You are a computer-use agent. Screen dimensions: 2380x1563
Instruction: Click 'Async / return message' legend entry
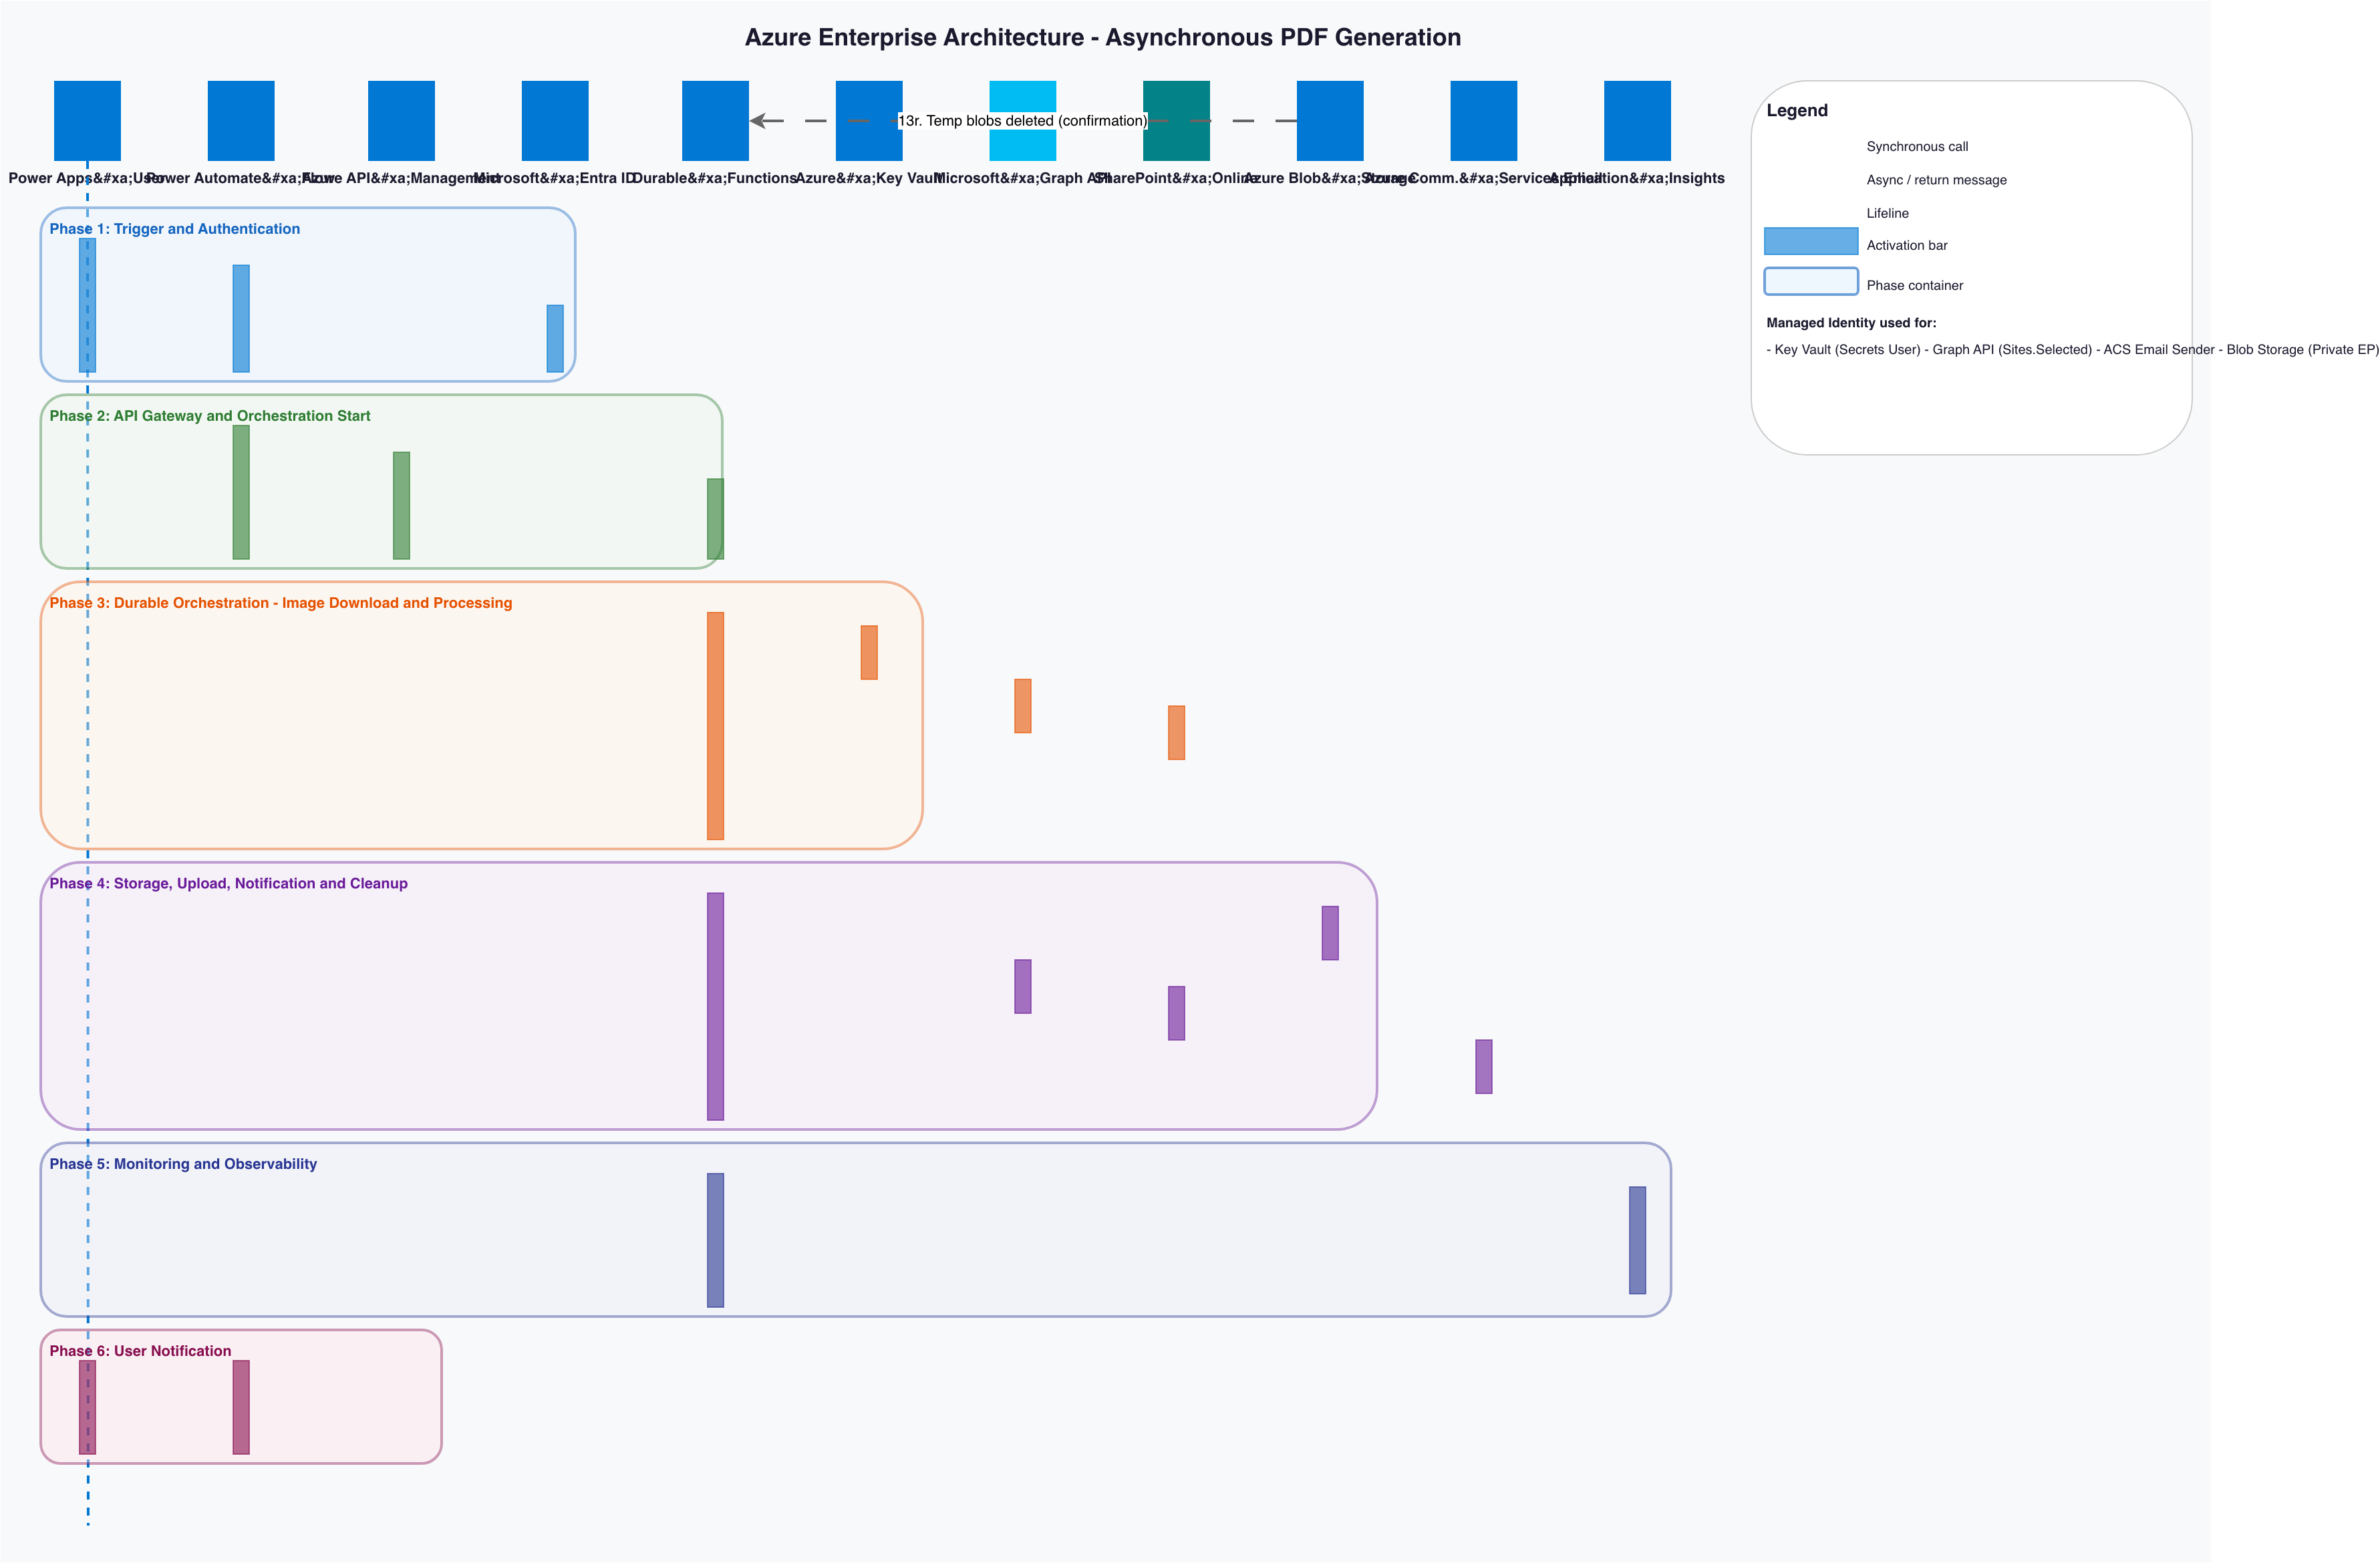[1937, 180]
